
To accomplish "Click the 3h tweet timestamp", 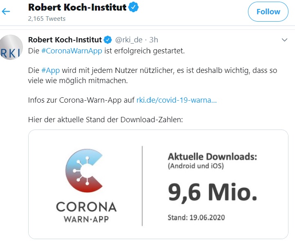I will coord(154,40).
